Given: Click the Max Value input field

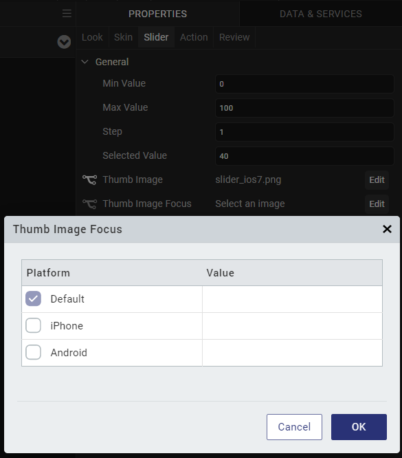Looking at the screenshot, I should tap(304, 108).
